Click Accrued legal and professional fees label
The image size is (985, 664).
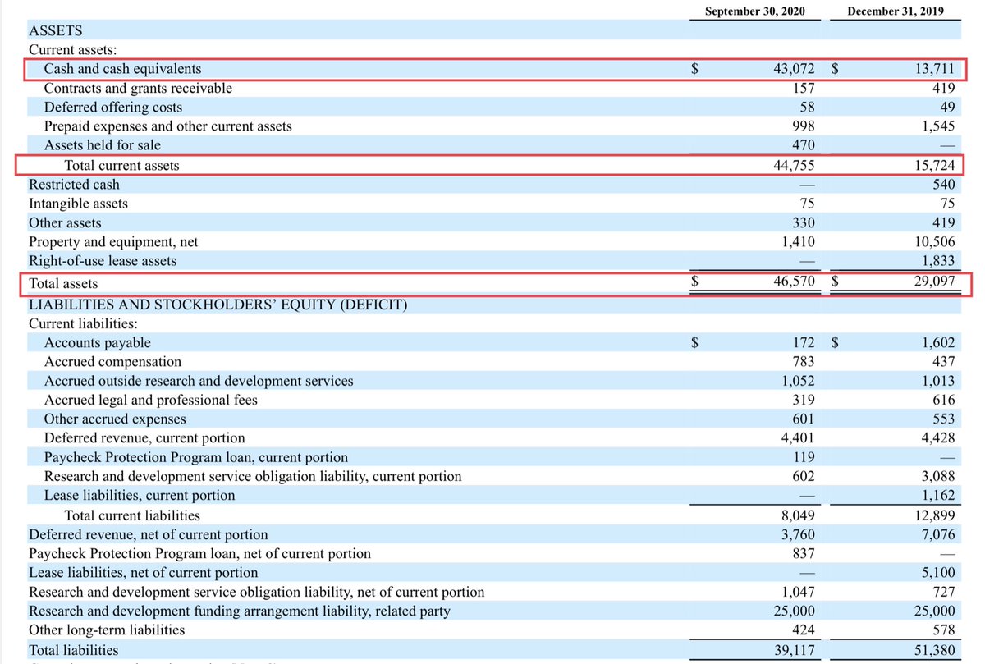151,400
